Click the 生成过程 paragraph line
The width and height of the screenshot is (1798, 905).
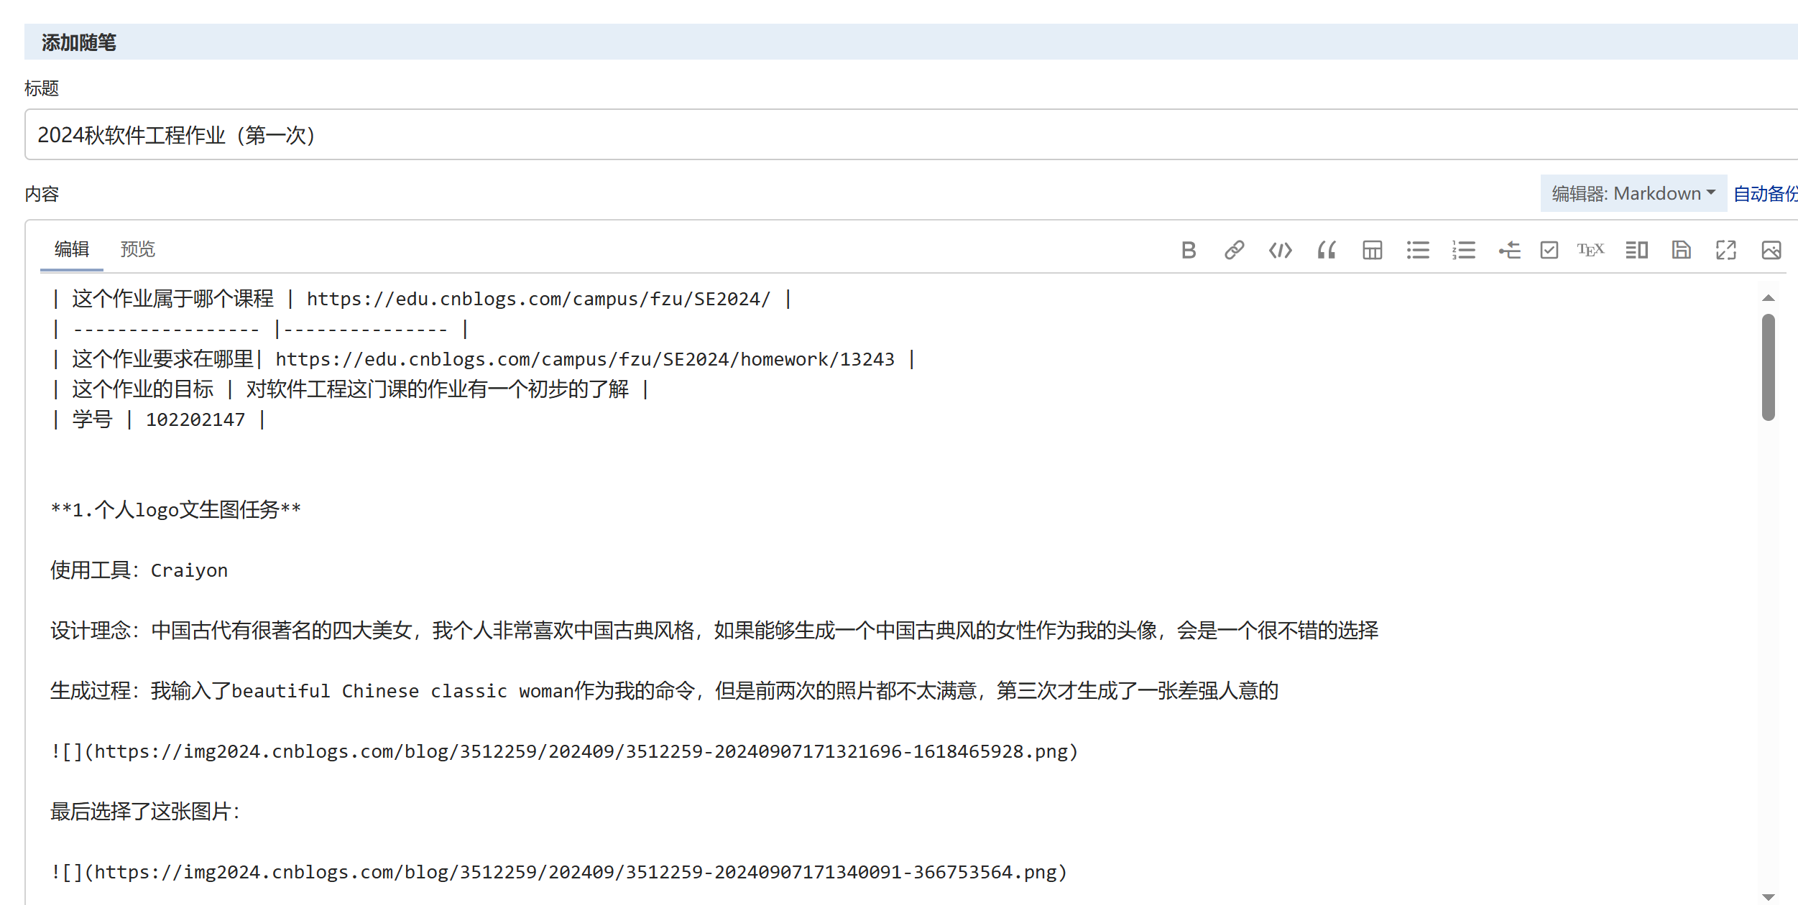point(664,691)
